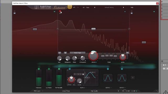Image resolution: width=168 pixels, height=94 pixels.
Task: Click the XLFO 2 modulation source button
Action: [x=108, y=69]
